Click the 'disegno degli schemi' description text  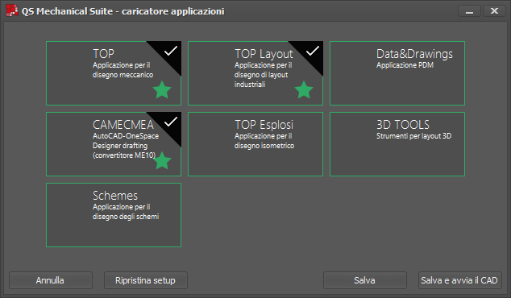pos(126,217)
